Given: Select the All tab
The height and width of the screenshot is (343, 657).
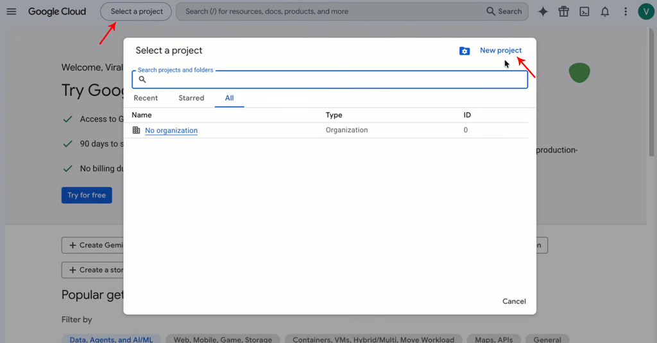Looking at the screenshot, I should [x=229, y=98].
